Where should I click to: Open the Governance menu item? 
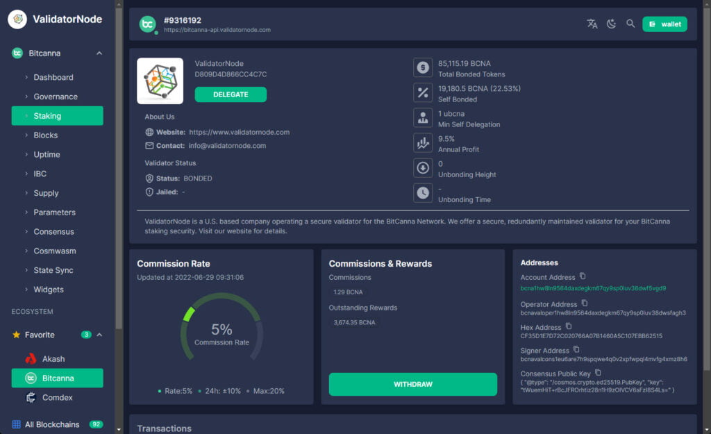point(57,97)
